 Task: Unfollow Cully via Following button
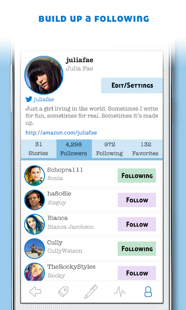click(x=137, y=248)
